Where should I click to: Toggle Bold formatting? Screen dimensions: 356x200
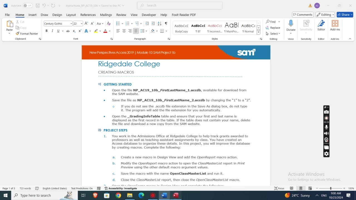pyautogui.click(x=46, y=31)
